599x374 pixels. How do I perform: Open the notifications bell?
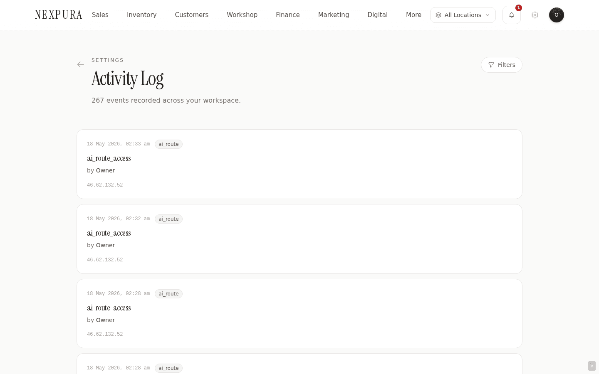[512, 15]
